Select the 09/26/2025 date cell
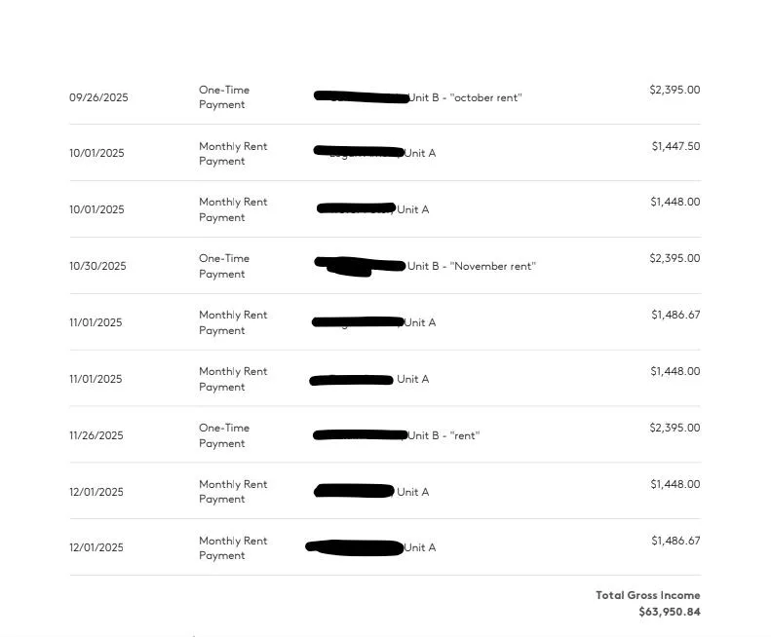 click(98, 97)
